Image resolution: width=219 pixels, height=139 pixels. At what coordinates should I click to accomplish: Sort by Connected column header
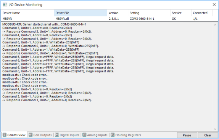coord(202,13)
